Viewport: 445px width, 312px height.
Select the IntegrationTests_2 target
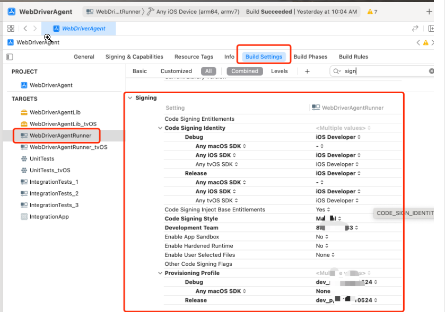[50, 193]
